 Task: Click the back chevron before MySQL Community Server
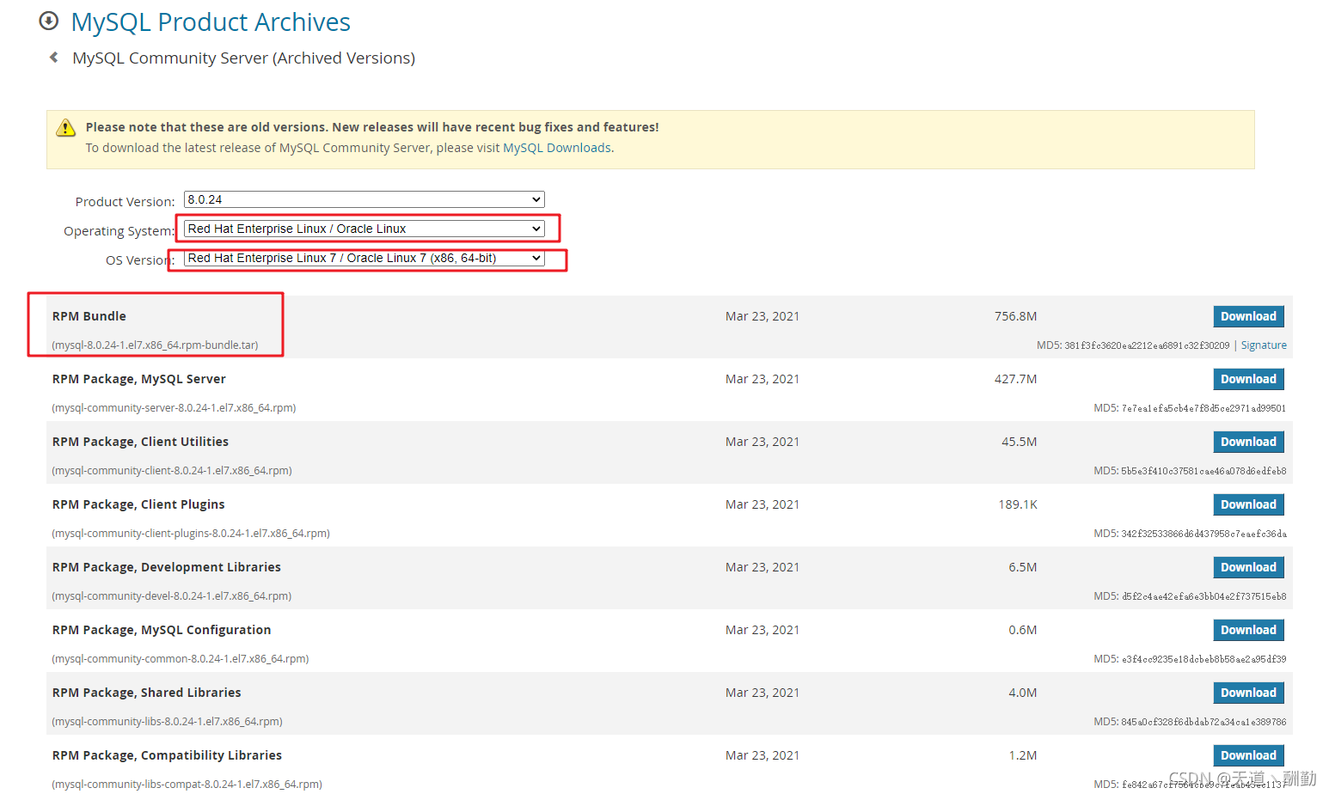click(x=54, y=58)
